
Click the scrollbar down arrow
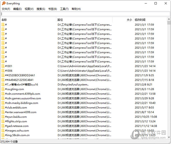(x=169, y=137)
